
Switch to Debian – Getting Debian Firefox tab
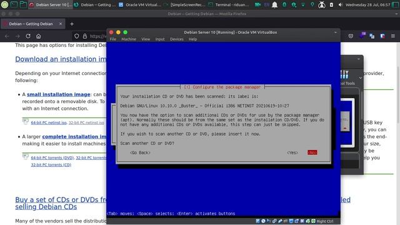[31, 24]
